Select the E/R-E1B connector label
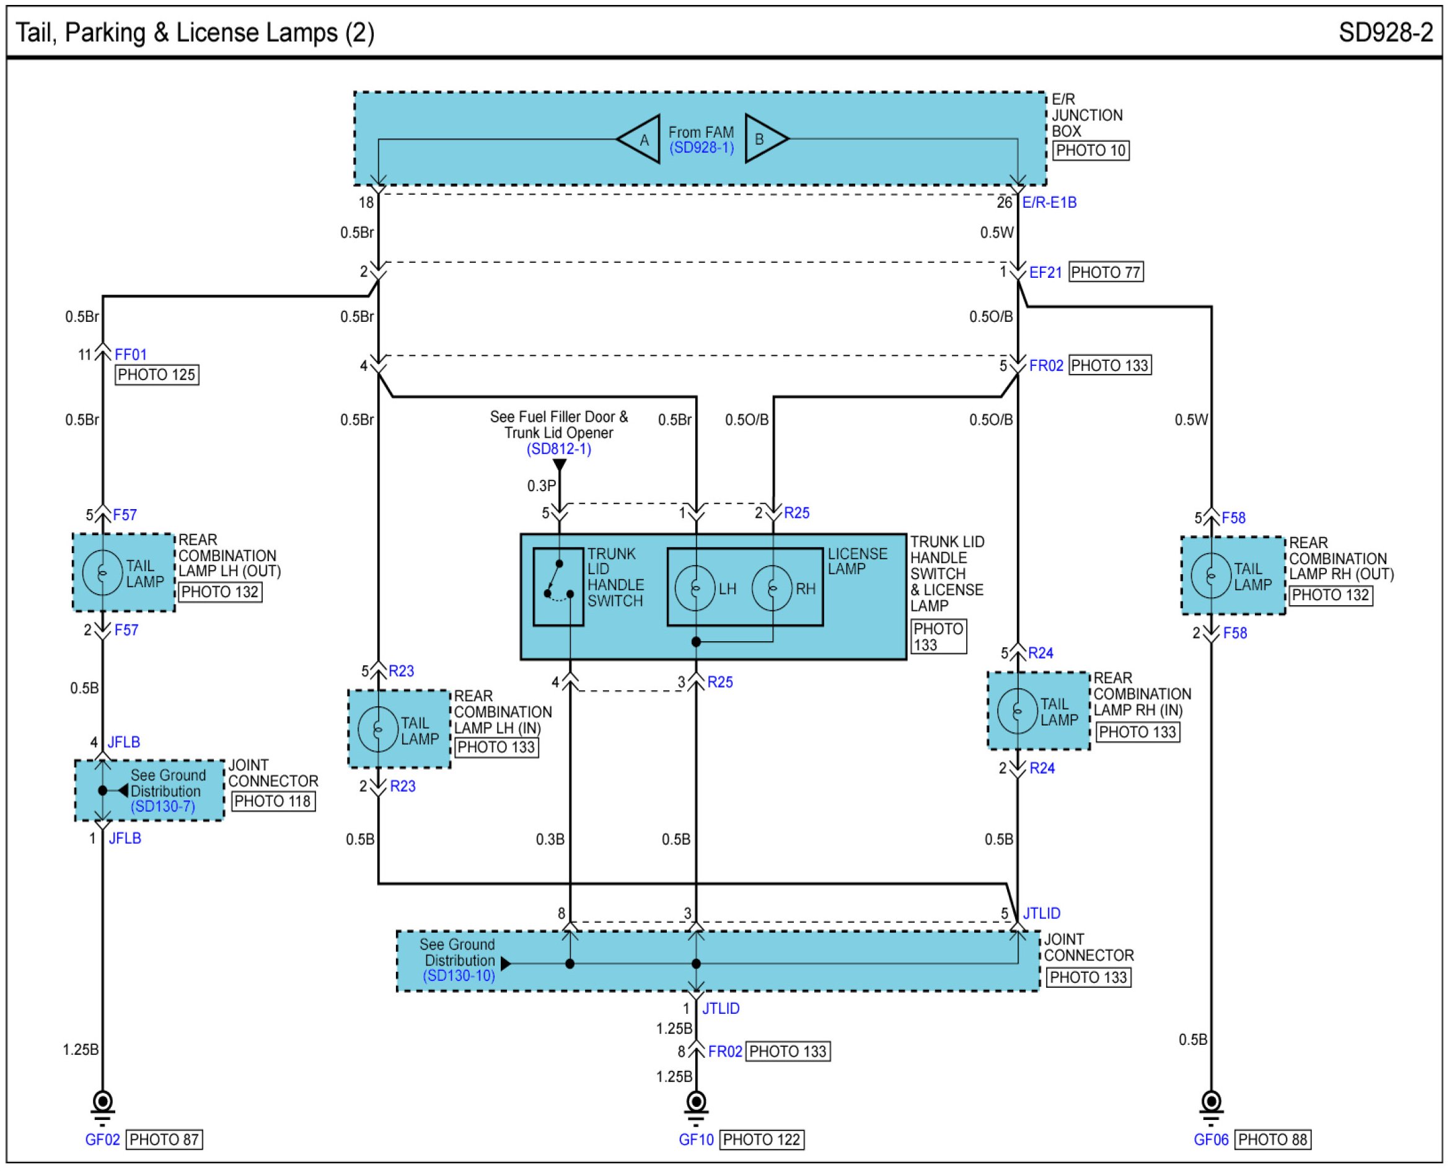The height and width of the screenshot is (1172, 1452). 1050,203
